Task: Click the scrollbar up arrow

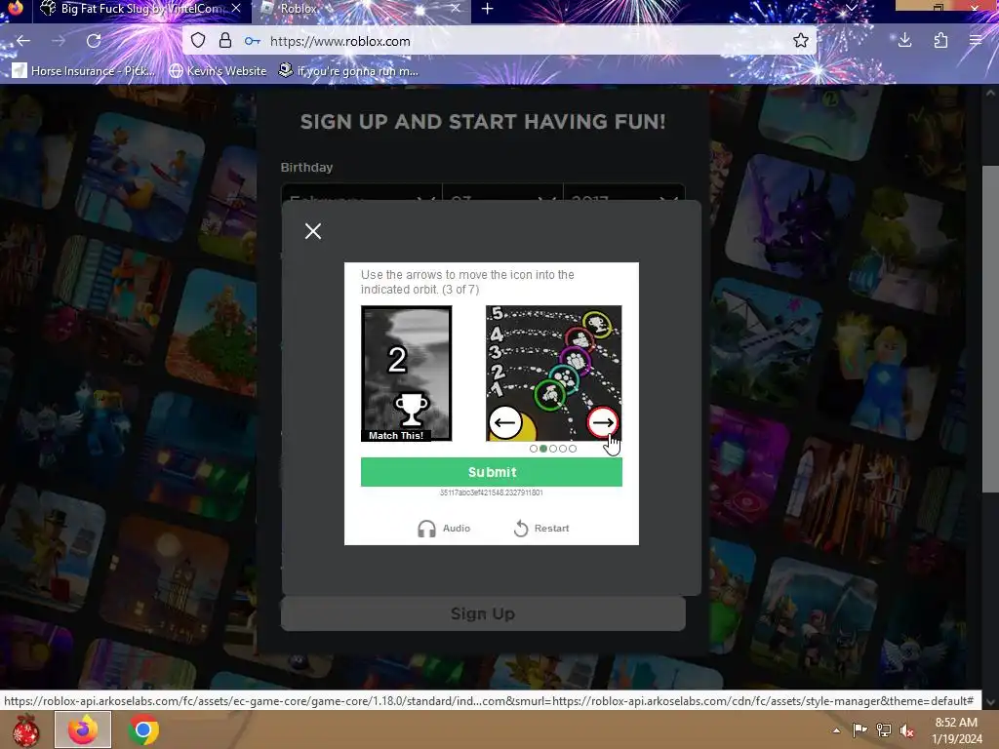Action: 990,93
